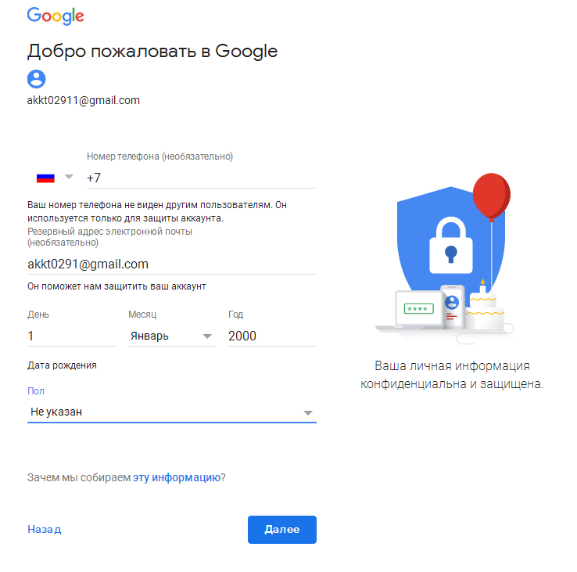This screenshot has width=577, height=572.
Task: Open the Пол dropdown showing Не указан
Action: tap(172, 412)
